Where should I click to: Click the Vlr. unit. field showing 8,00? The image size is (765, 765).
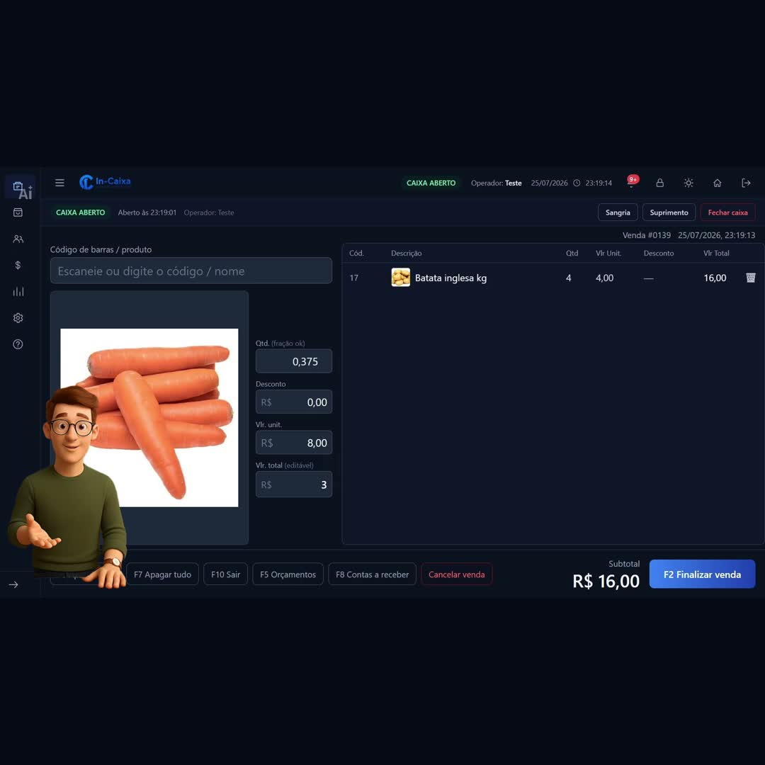(x=294, y=443)
